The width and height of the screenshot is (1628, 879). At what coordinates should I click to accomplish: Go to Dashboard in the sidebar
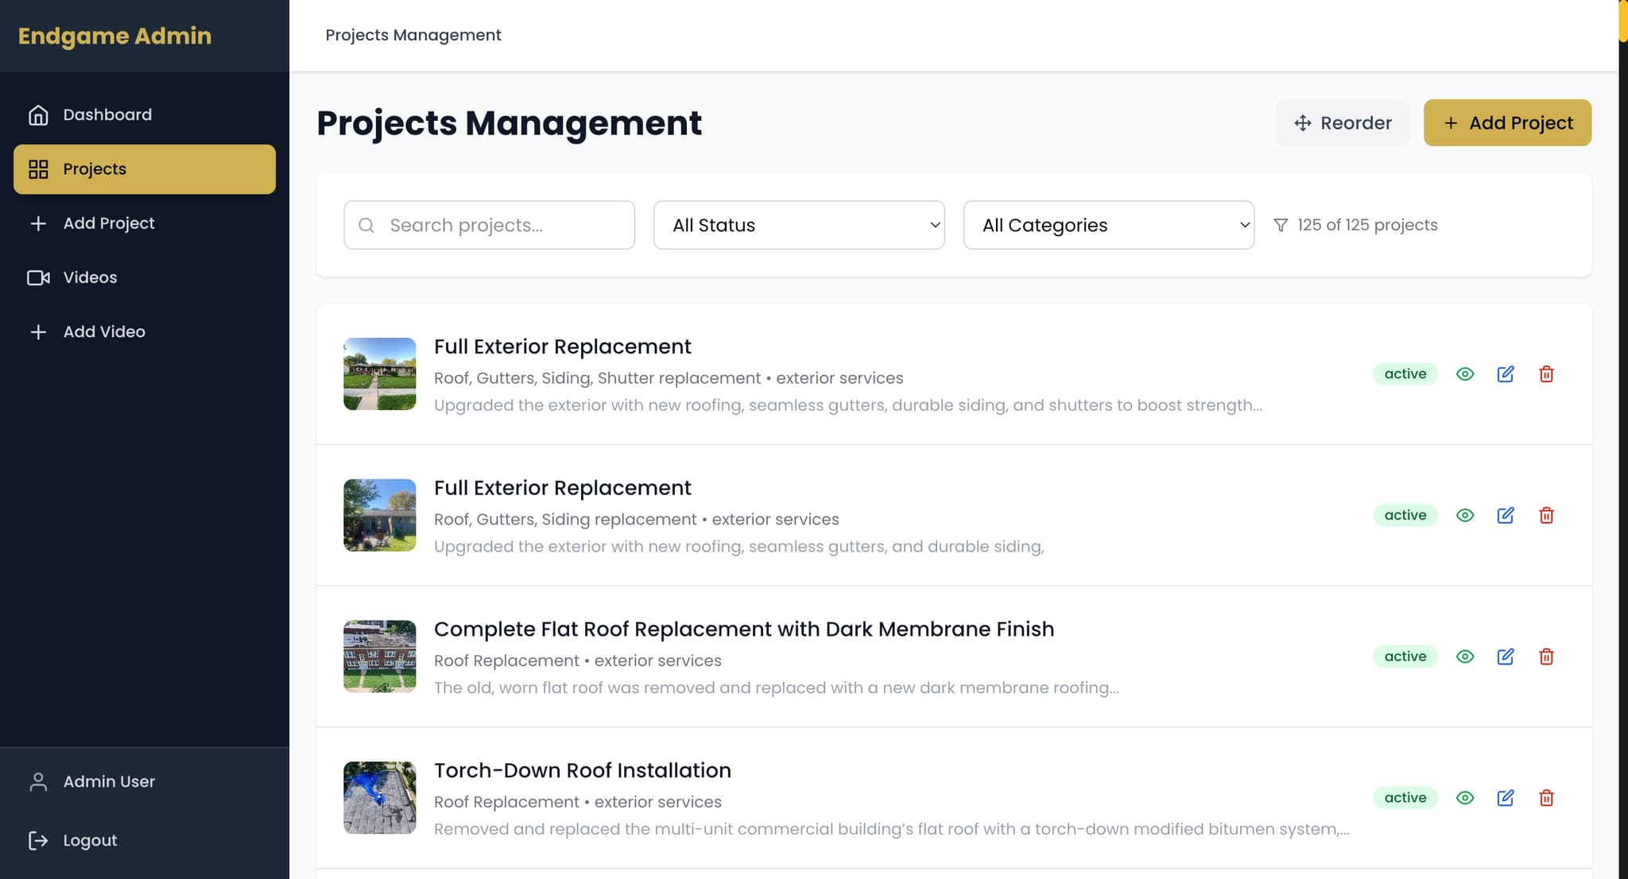tap(107, 114)
